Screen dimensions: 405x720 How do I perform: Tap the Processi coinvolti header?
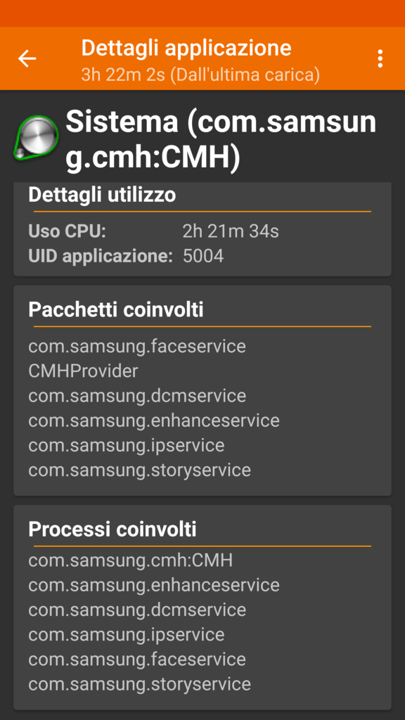pyautogui.click(x=112, y=529)
